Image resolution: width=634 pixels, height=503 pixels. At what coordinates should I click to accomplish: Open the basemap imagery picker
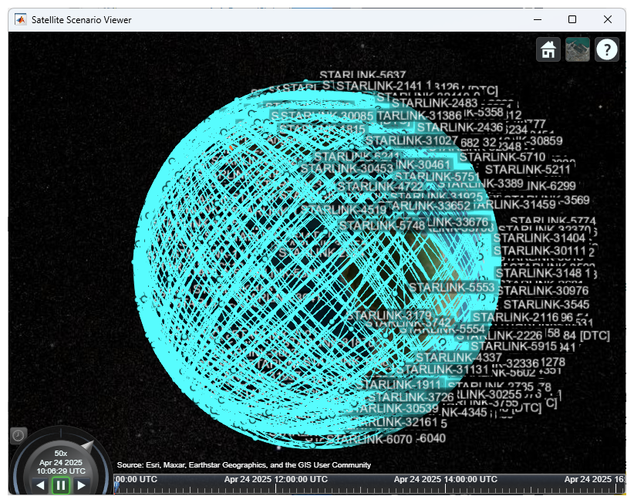tap(578, 49)
